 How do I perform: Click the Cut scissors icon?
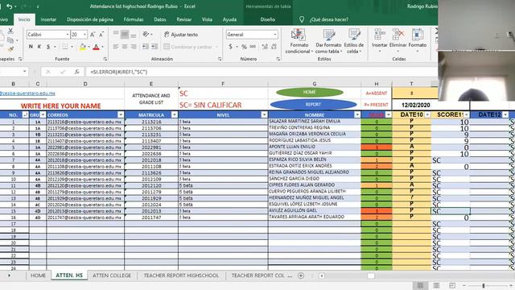coord(10,31)
